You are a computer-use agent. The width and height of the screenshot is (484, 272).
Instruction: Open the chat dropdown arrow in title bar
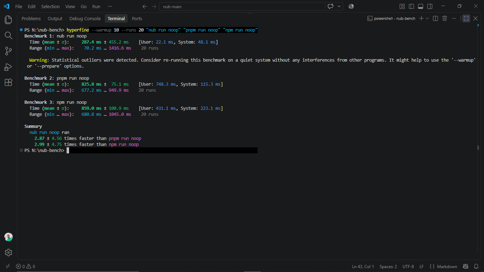click(339, 6)
